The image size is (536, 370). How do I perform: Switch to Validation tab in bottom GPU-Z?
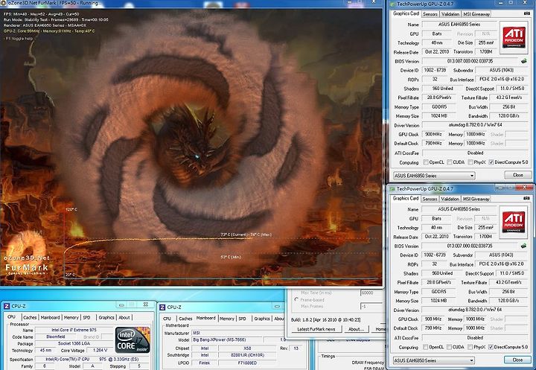450,199
